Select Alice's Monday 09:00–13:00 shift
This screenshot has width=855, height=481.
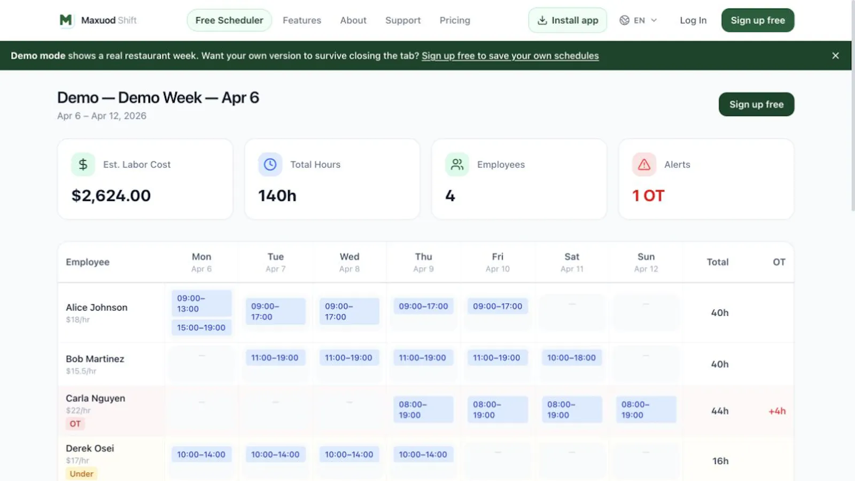pyautogui.click(x=201, y=304)
